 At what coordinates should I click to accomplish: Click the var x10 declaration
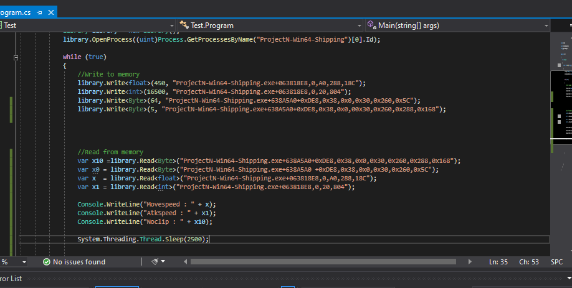(x=269, y=161)
